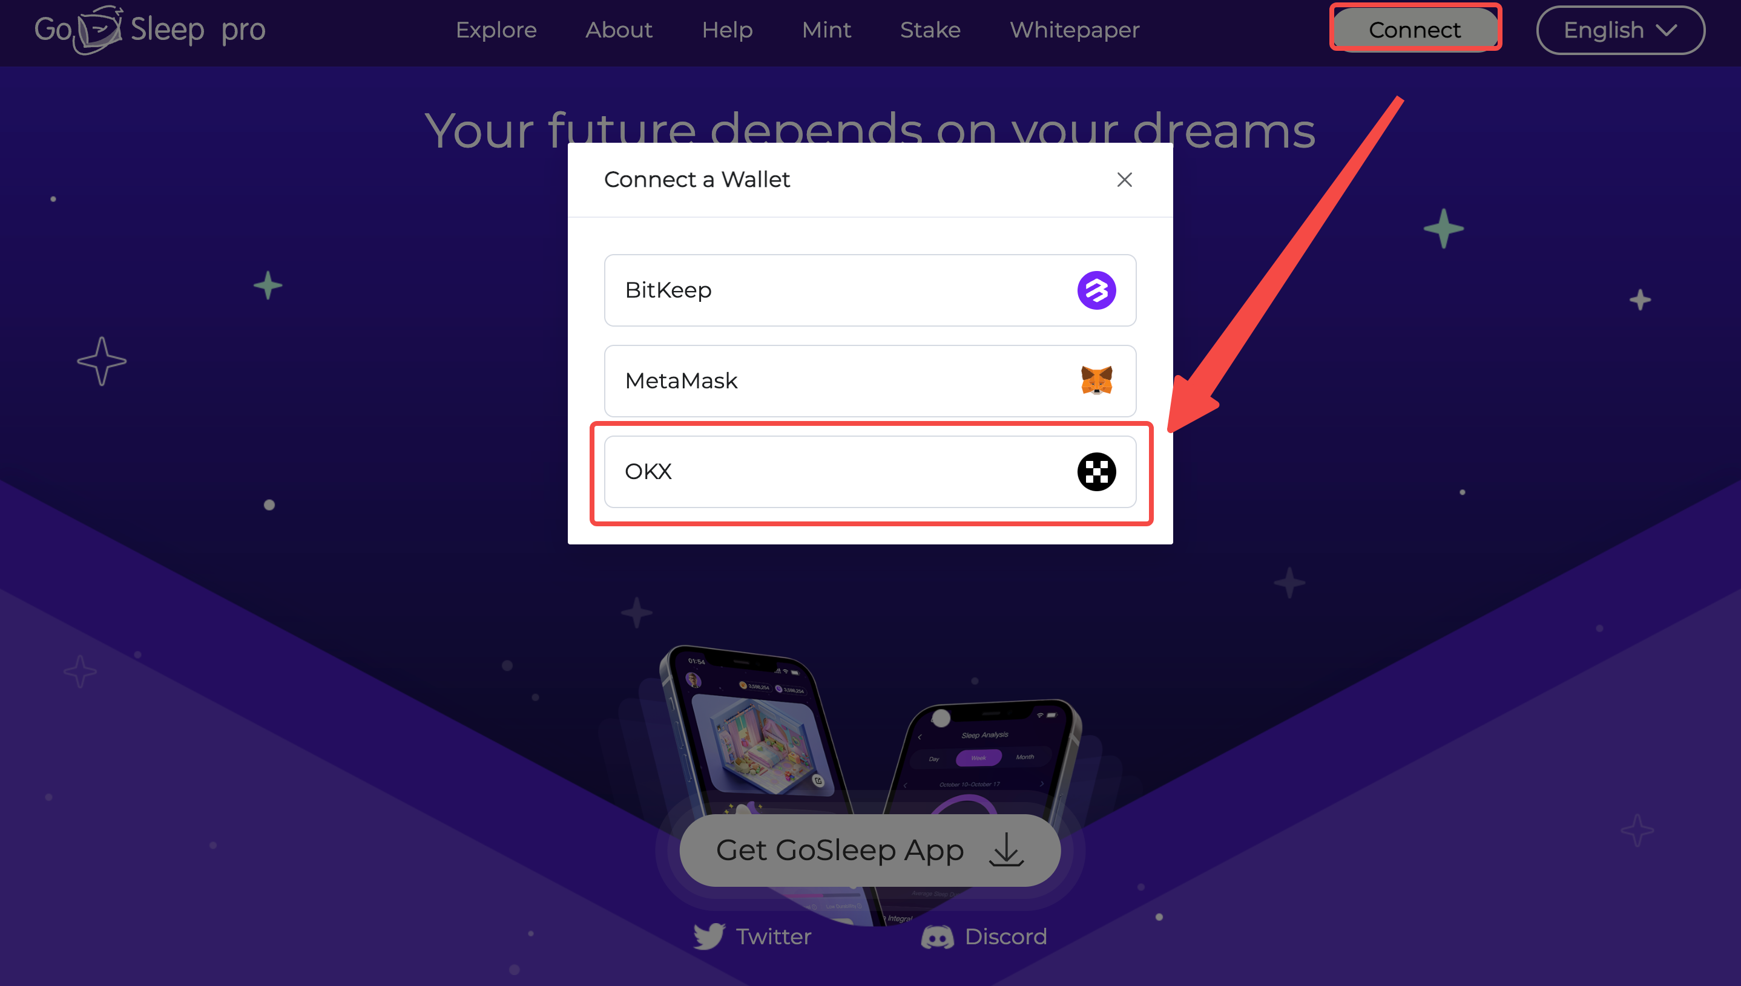
Task: Choose the MetaMask wallet option
Action: pyautogui.click(x=870, y=380)
